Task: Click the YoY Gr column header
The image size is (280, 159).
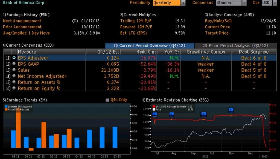Action: (x=168, y=52)
